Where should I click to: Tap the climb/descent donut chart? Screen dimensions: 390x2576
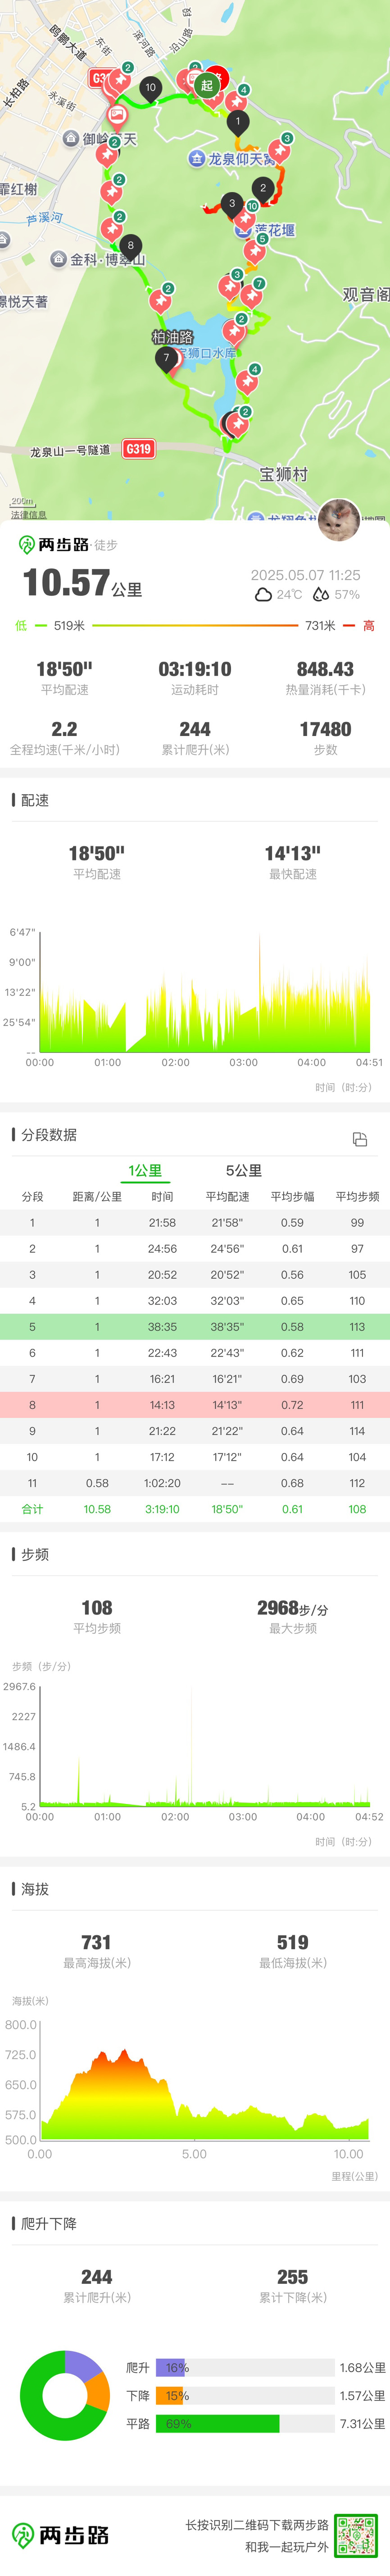click(x=65, y=2395)
